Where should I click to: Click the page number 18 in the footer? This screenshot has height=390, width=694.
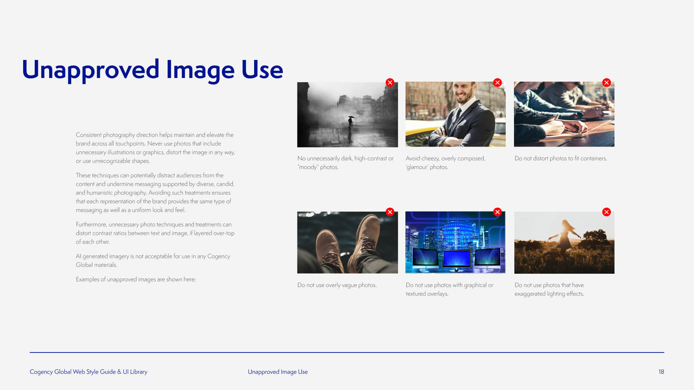661,372
